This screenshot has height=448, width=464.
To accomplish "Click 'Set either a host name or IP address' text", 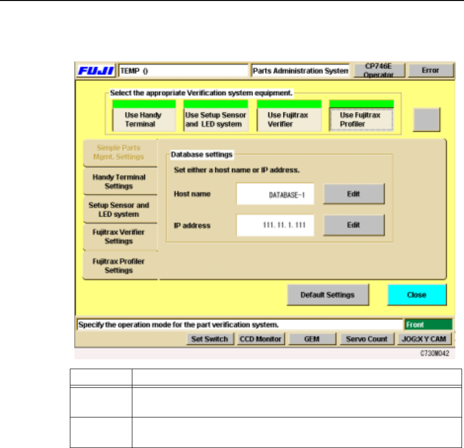I will click(237, 170).
